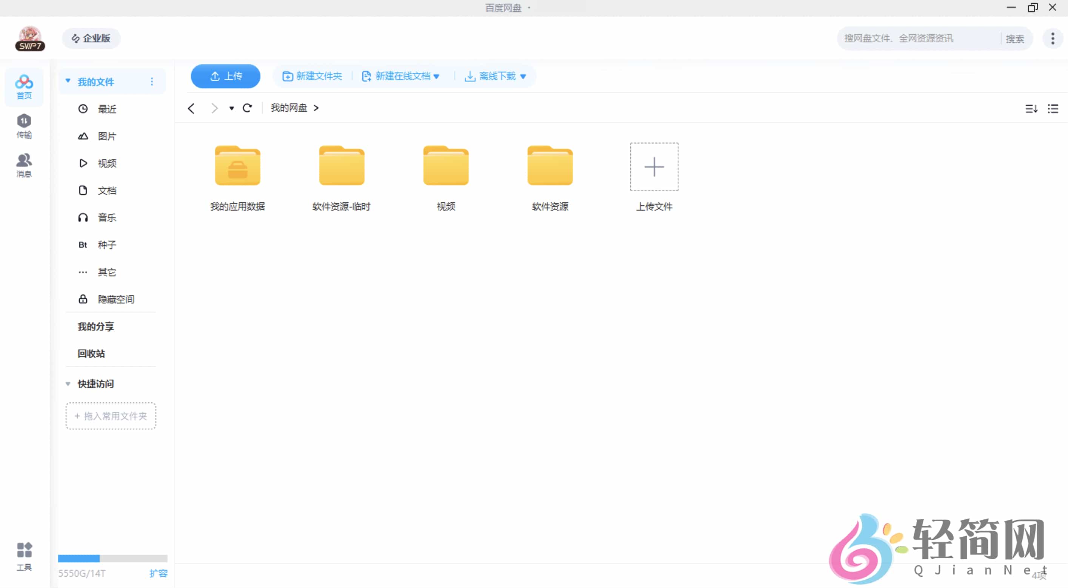1068x588 pixels.
Task: Click the 上传文件 plus tile
Action: (x=654, y=167)
